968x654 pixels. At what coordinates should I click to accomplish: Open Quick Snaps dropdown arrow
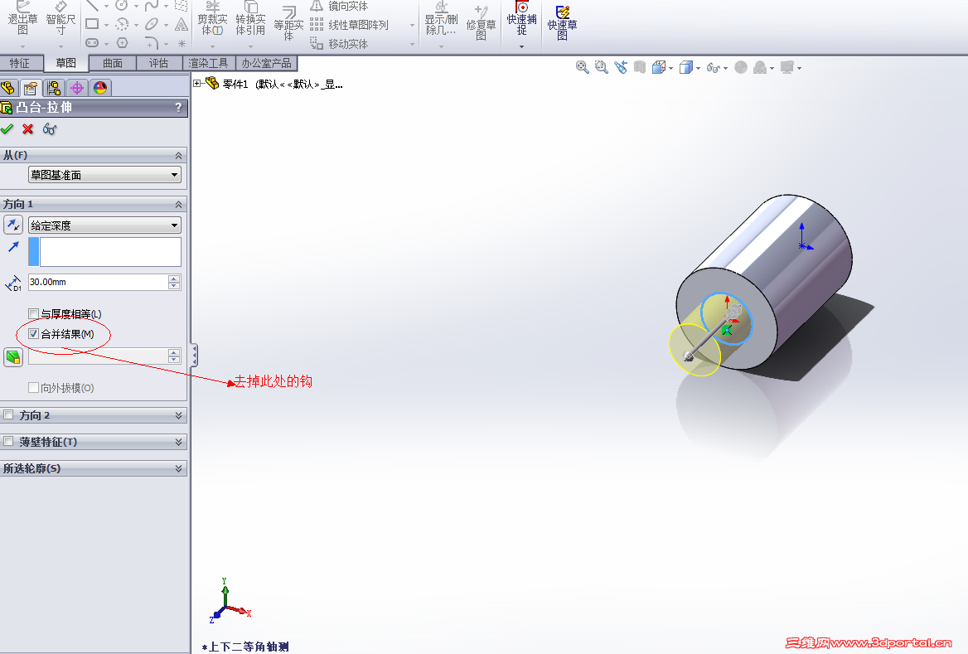pyautogui.click(x=521, y=47)
